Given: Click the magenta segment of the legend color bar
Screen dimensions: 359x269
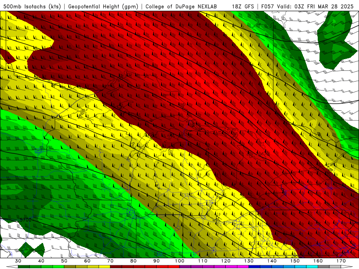Looking at the screenshot, I should [x=243, y=266].
